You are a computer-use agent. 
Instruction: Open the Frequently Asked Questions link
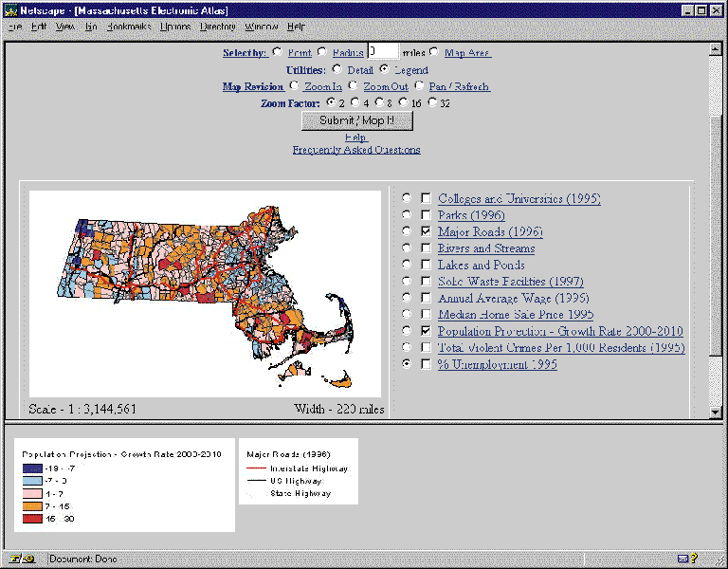tap(356, 150)
